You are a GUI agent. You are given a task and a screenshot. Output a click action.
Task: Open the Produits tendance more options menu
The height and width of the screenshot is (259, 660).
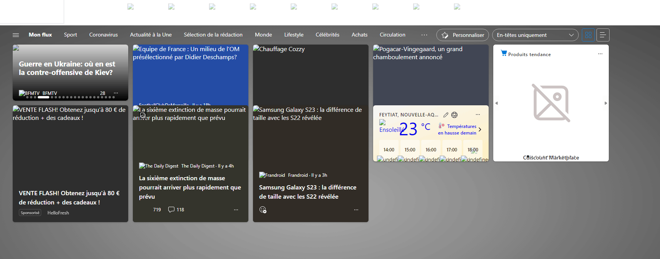(x=600, y=54)
